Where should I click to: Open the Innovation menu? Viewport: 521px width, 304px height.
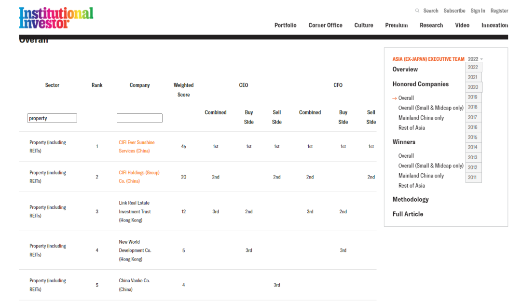[494, 25]
